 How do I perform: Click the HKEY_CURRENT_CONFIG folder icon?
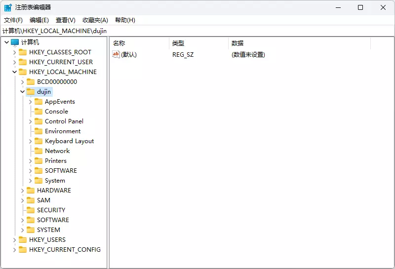point(23,250)
